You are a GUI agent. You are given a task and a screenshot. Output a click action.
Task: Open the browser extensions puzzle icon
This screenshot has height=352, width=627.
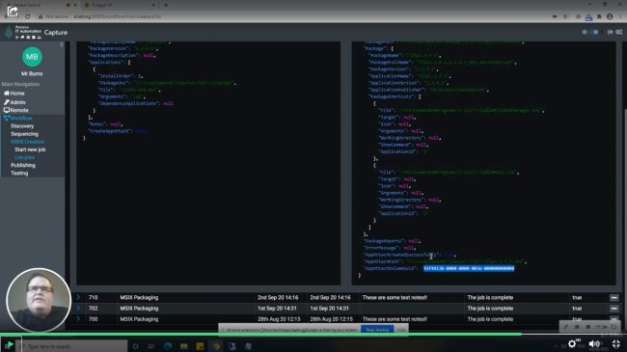[599, 16]
